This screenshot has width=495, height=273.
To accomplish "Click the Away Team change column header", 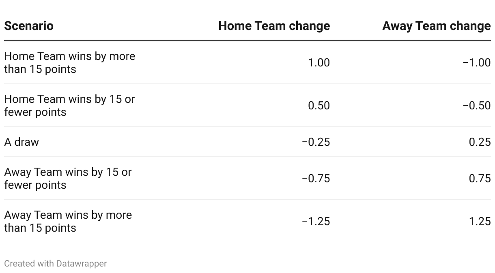I will (x=436, y=26).
